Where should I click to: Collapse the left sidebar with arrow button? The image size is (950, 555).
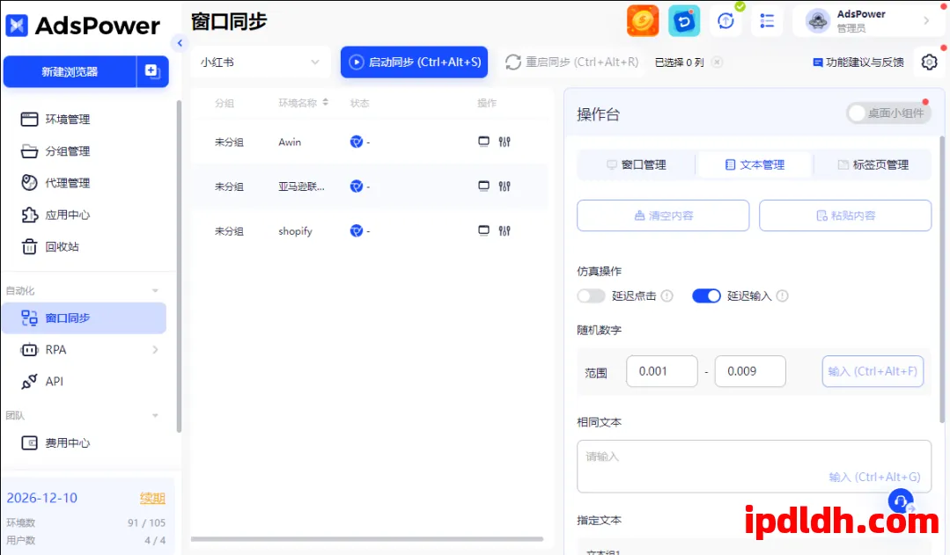click(x=180, y=43)
